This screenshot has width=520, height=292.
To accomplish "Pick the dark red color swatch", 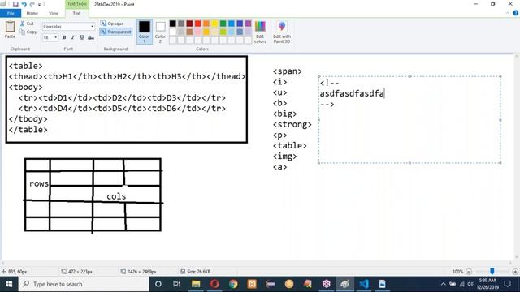I will coord(189,24).
